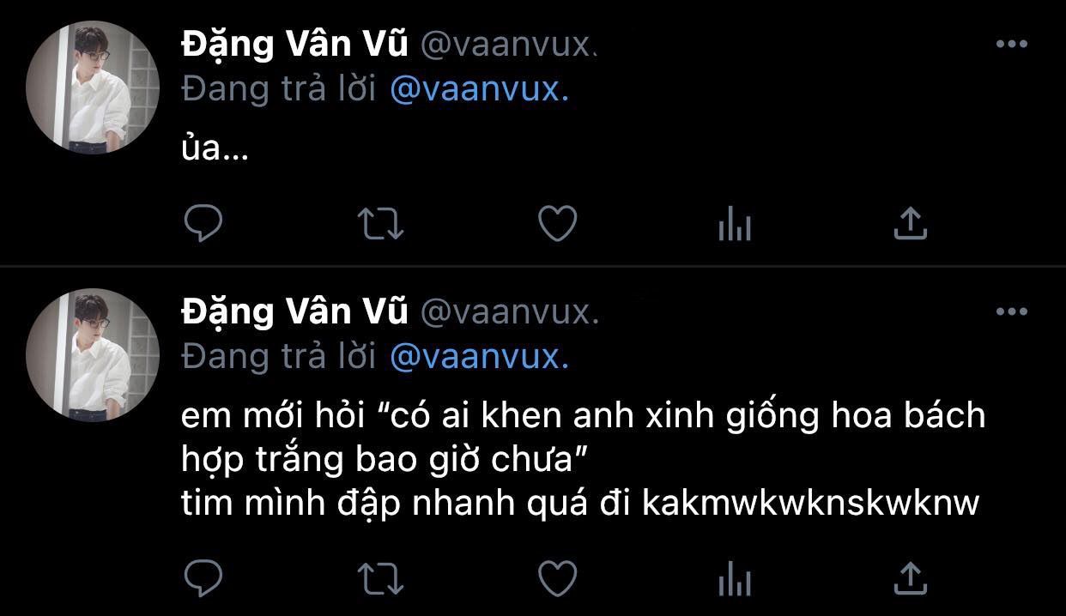The width and height of the screenshot is (1066, 616).
Task: Share the "hoa bách hợp trắng" tweet
Action: click(911, 577)
